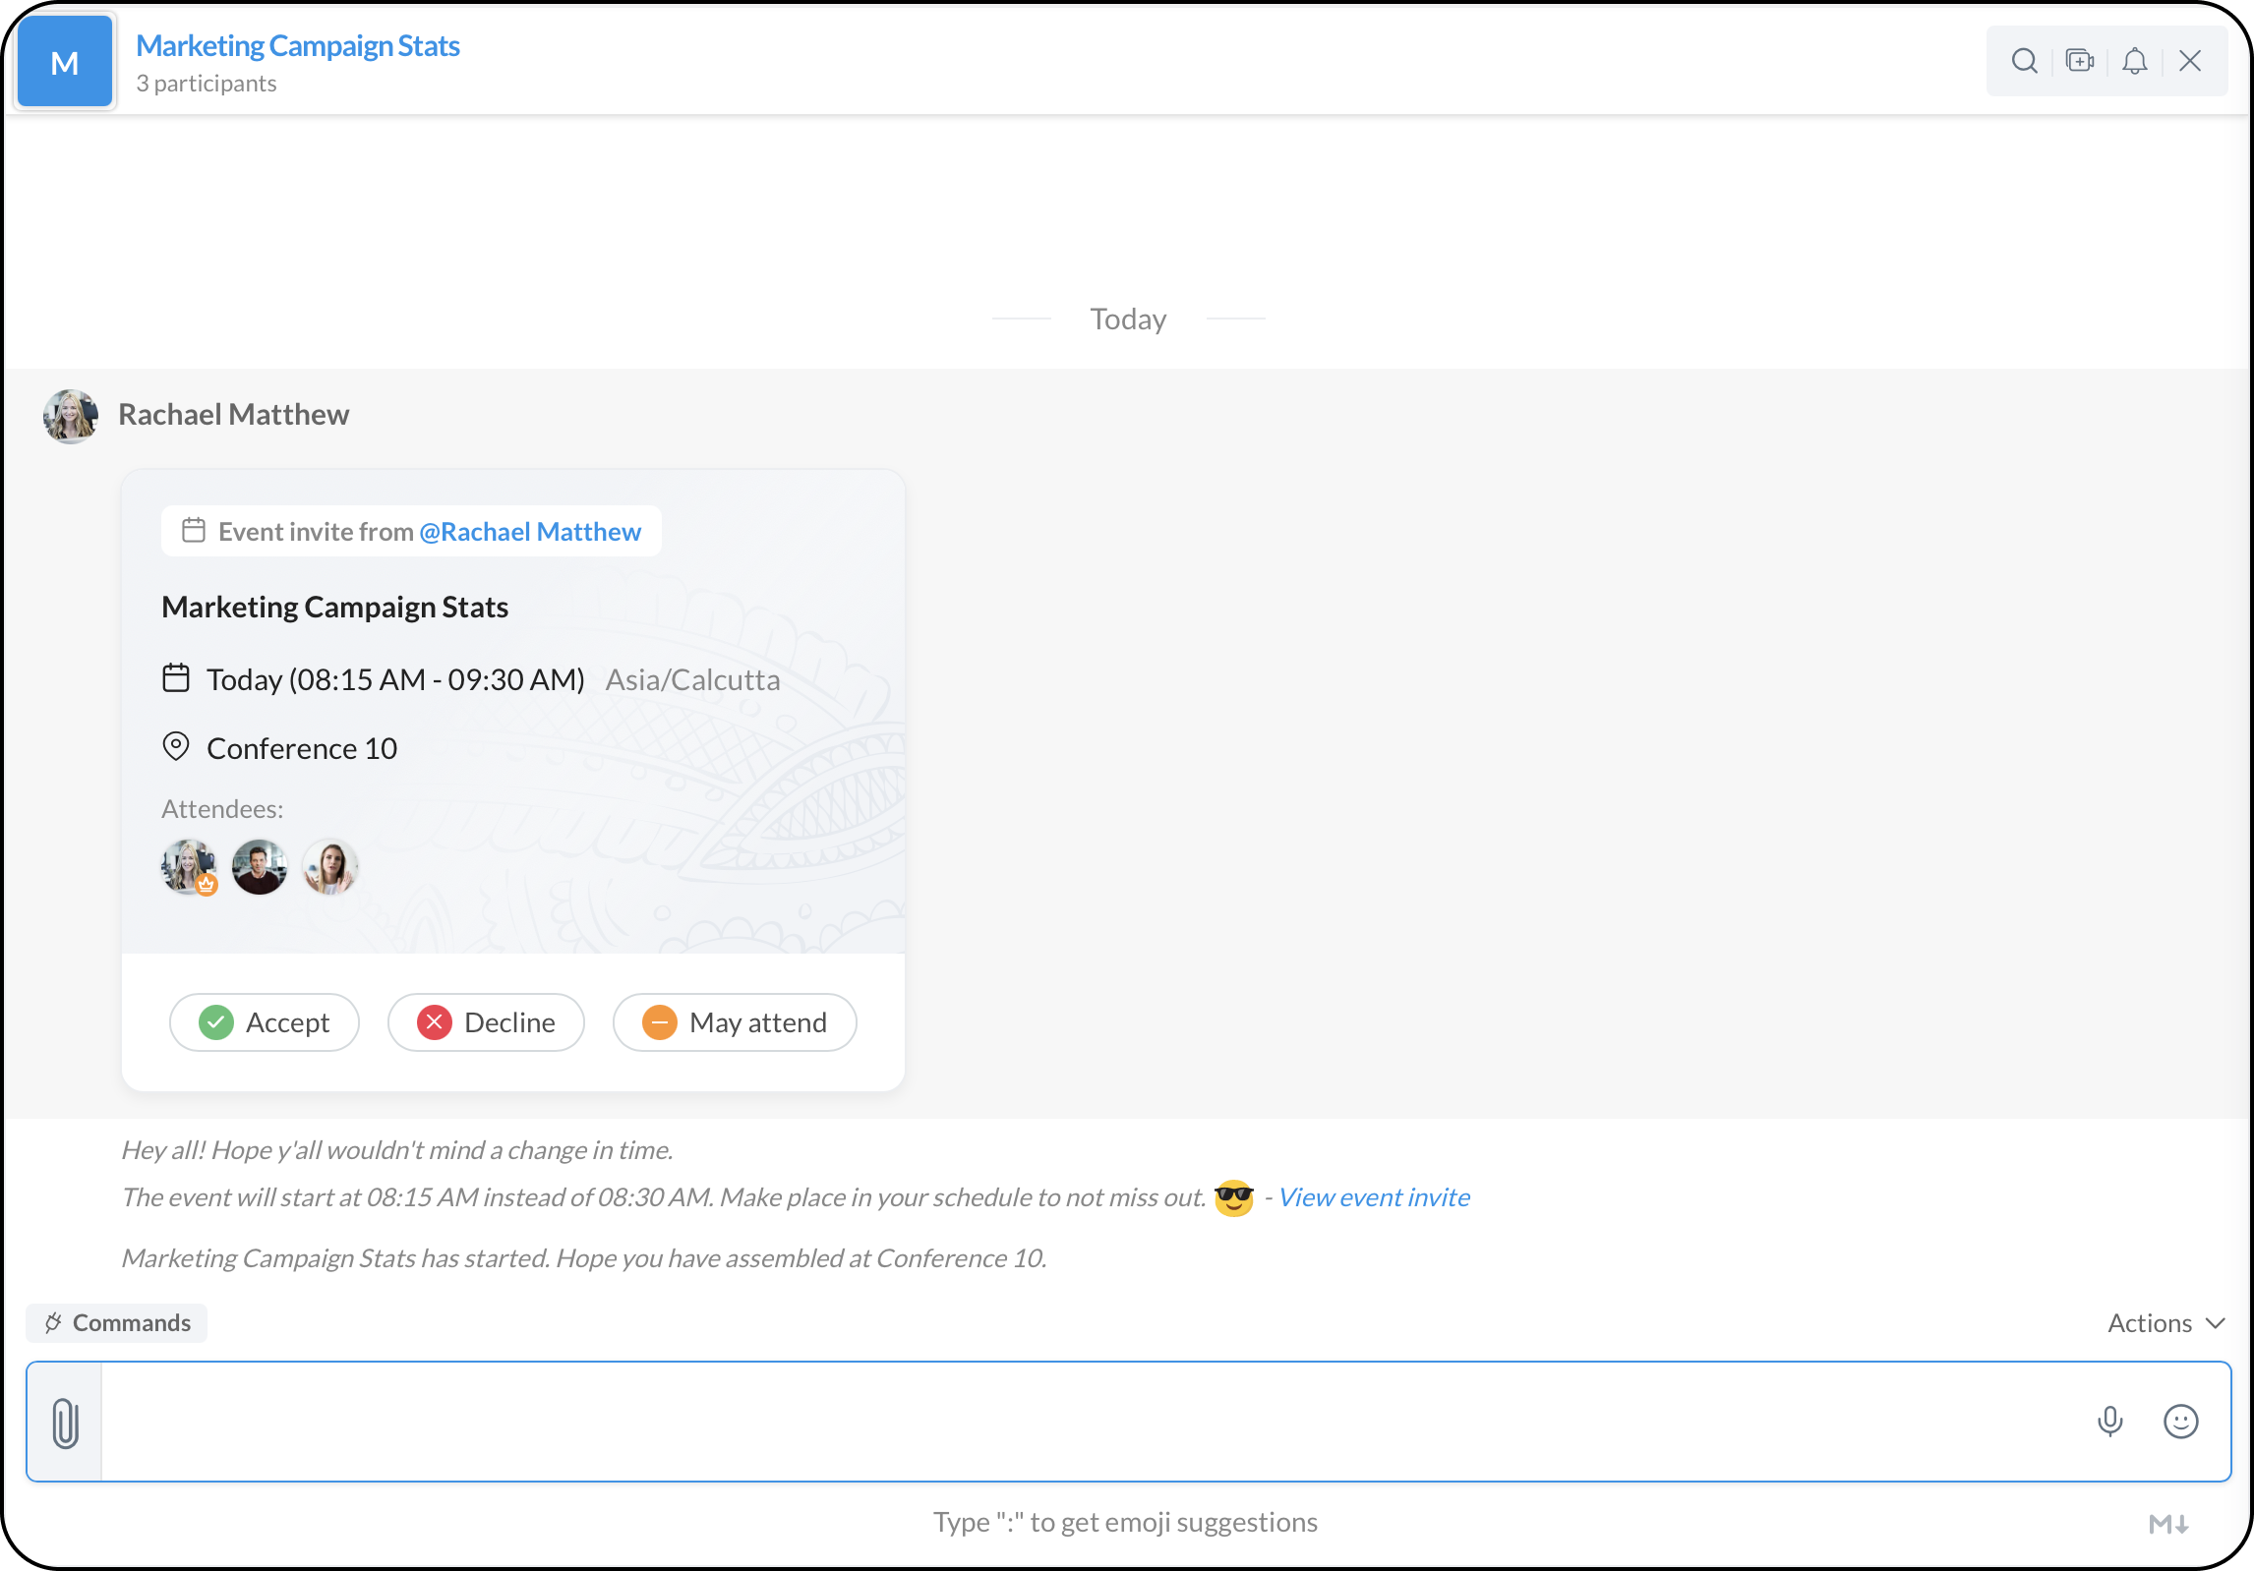This screenshot has width=2254, height=1571.
Task: Click the notification bell icon
Action: [x=2134, y=61]
